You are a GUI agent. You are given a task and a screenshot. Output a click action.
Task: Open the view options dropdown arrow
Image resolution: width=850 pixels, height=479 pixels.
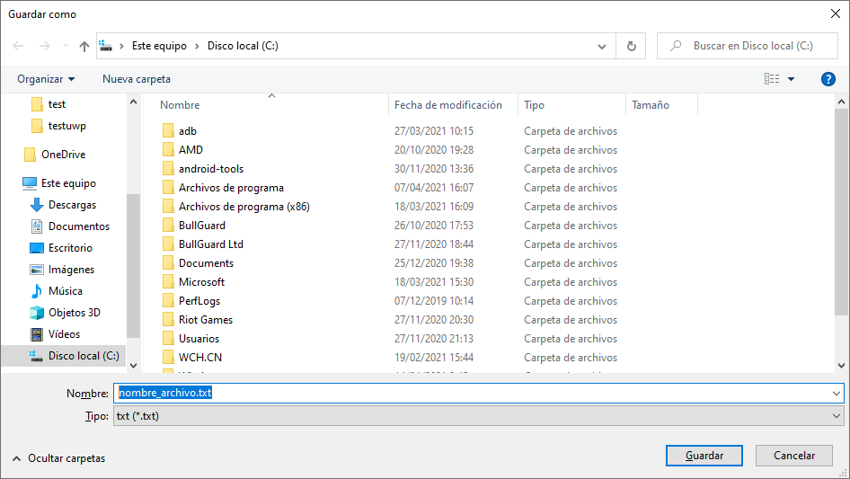tap(792, 79)
